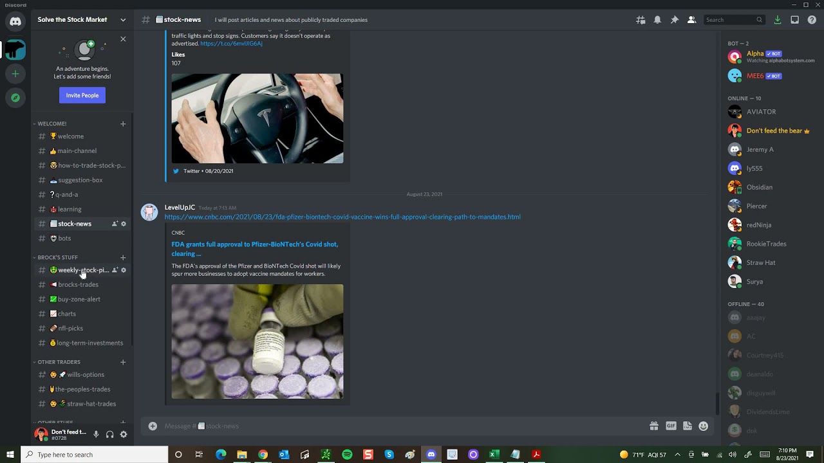Create invite for stock-news channel

[115, 224]
